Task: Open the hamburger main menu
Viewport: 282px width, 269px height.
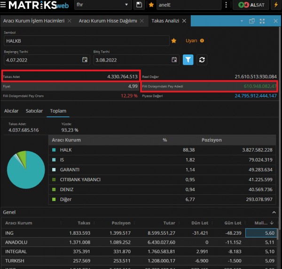Action: [3, 5]
